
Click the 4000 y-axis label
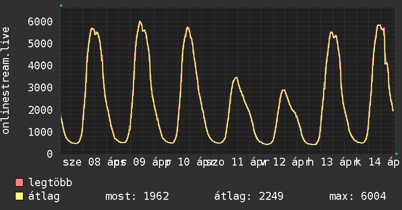pos(40,66)
